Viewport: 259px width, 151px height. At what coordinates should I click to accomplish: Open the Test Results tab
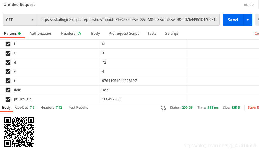coord(78,108)
